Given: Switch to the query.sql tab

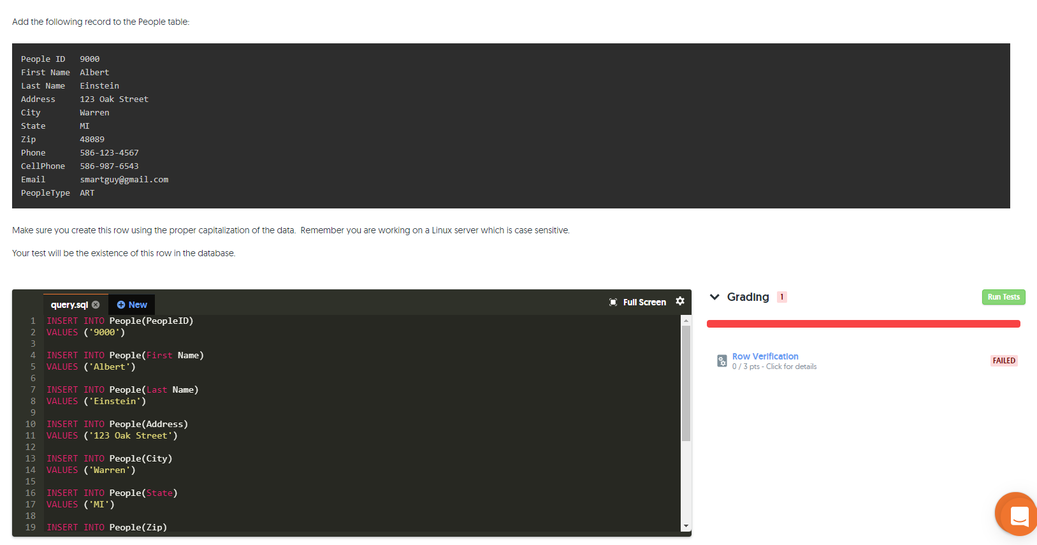Looking at the screenshot, I should pyautogui.click(x=69, y=305).
